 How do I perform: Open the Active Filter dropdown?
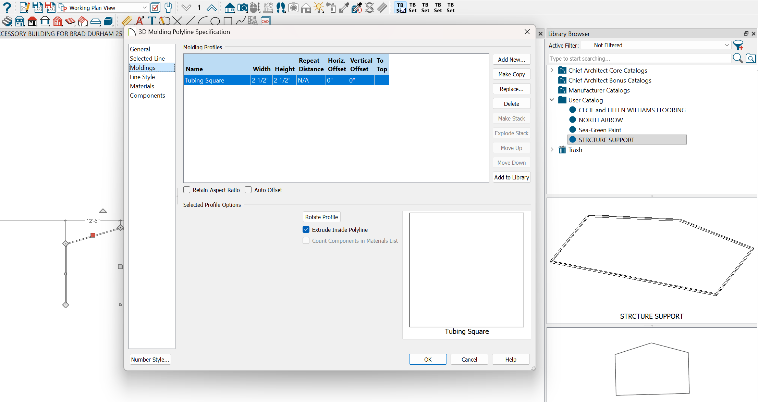(726, 45)
